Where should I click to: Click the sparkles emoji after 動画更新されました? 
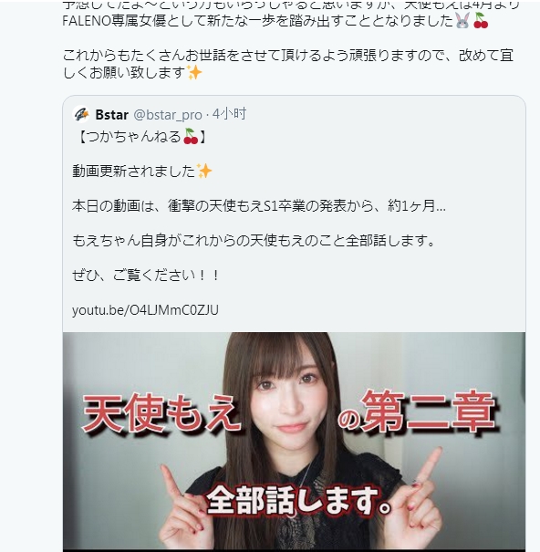click(204, 172)
